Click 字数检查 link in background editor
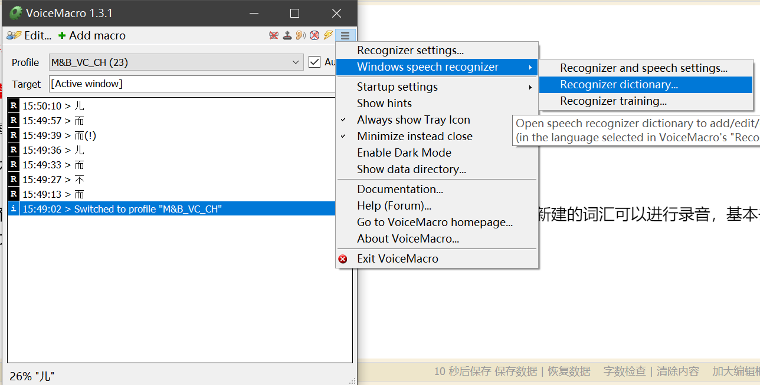This screenshot has width=760, height=385. click(625, 371)
